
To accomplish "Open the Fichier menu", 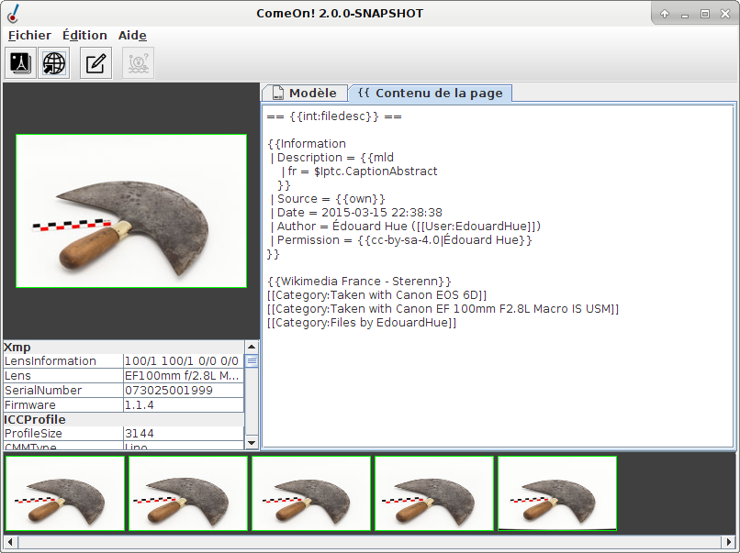I will coord(29,36).
